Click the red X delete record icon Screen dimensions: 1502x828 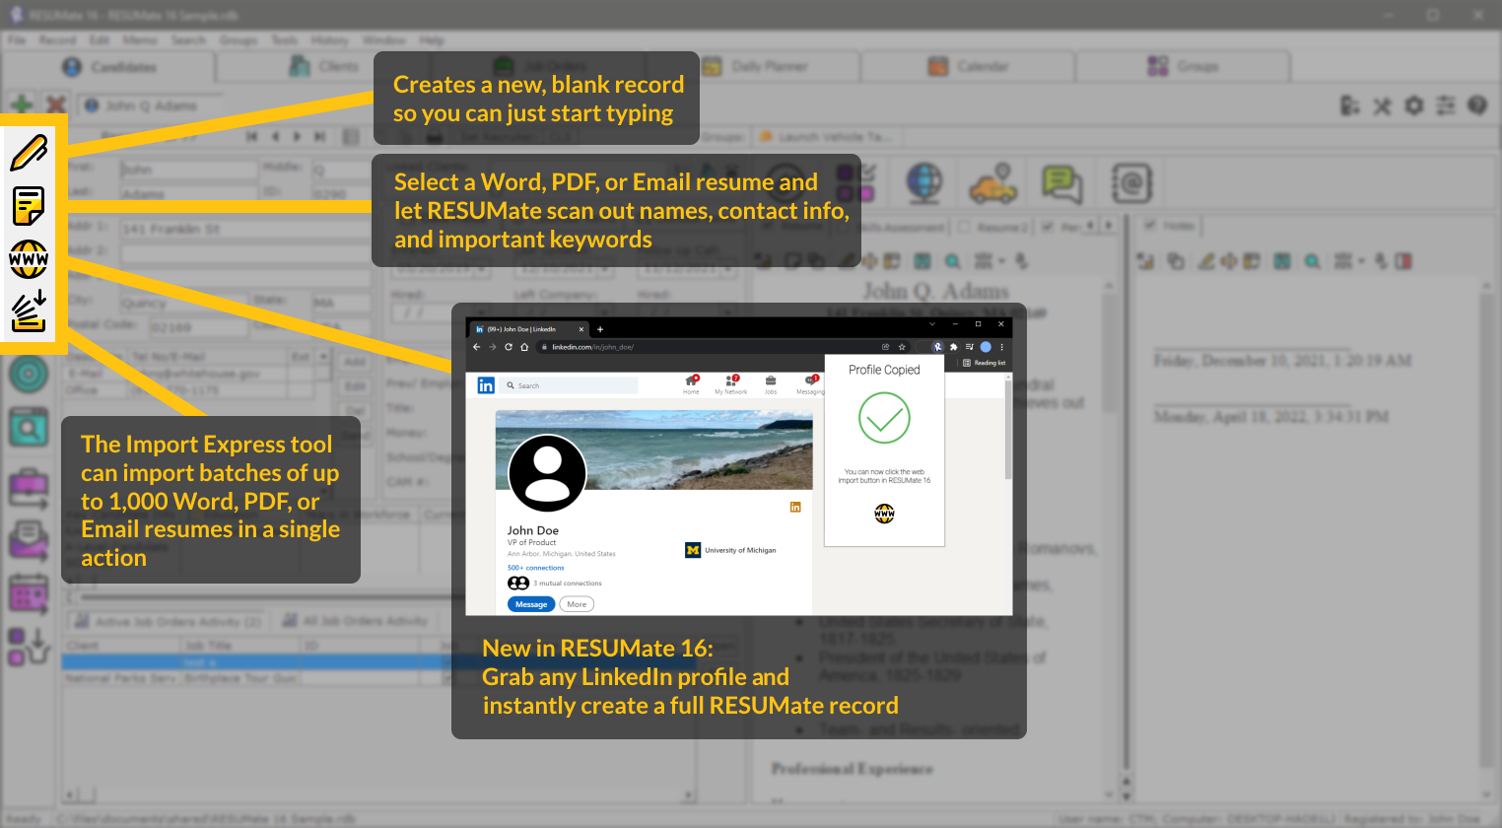click(56, 104)
